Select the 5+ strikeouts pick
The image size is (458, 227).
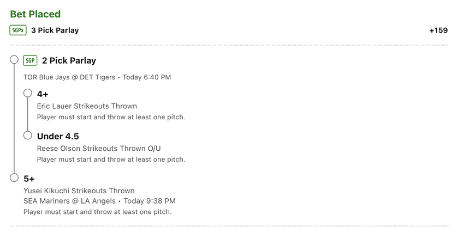pos(29,179)
